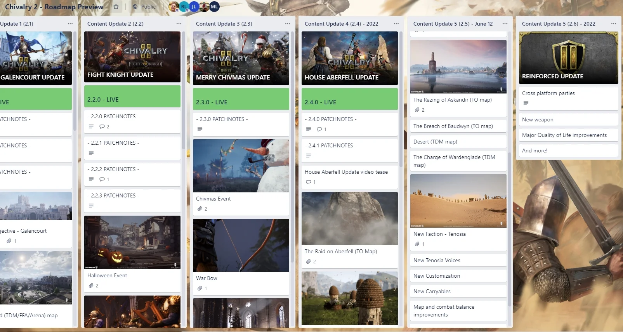The width and height of the screenshot is (623, 332).
Task: Open the JL member avatar
Action: (194, 7)
